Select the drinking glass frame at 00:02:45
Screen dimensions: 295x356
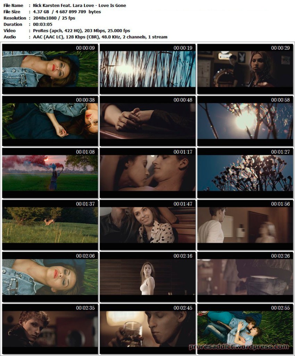click(x=147, y=329)
